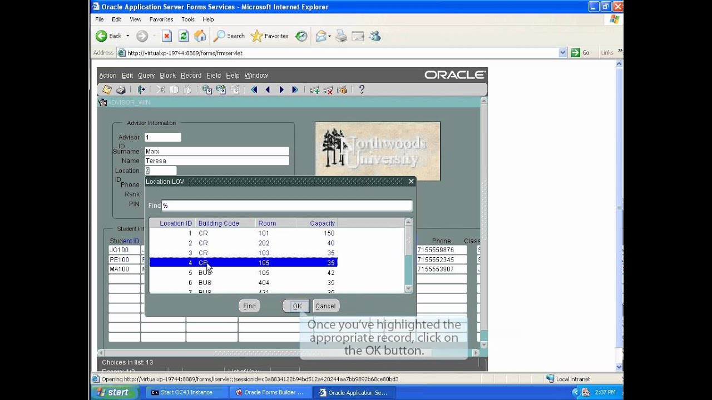Click the Capacity column header
Screen dimensions: 712x400
tap(317, 223)
